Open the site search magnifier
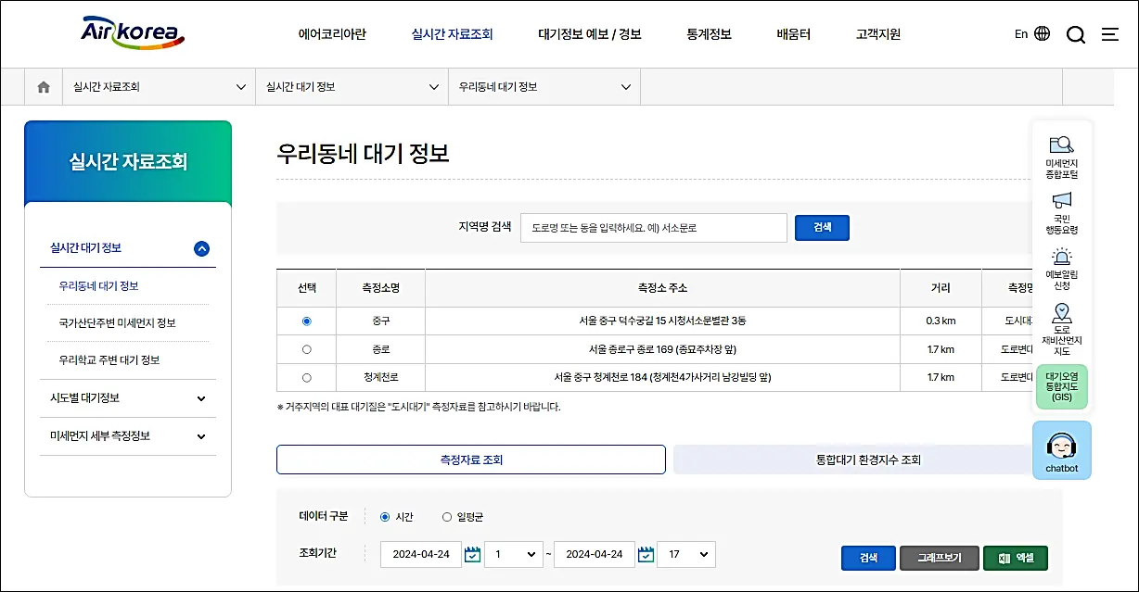The image size is (1139, 592). pyautogui.click(x=1075, y=33)
